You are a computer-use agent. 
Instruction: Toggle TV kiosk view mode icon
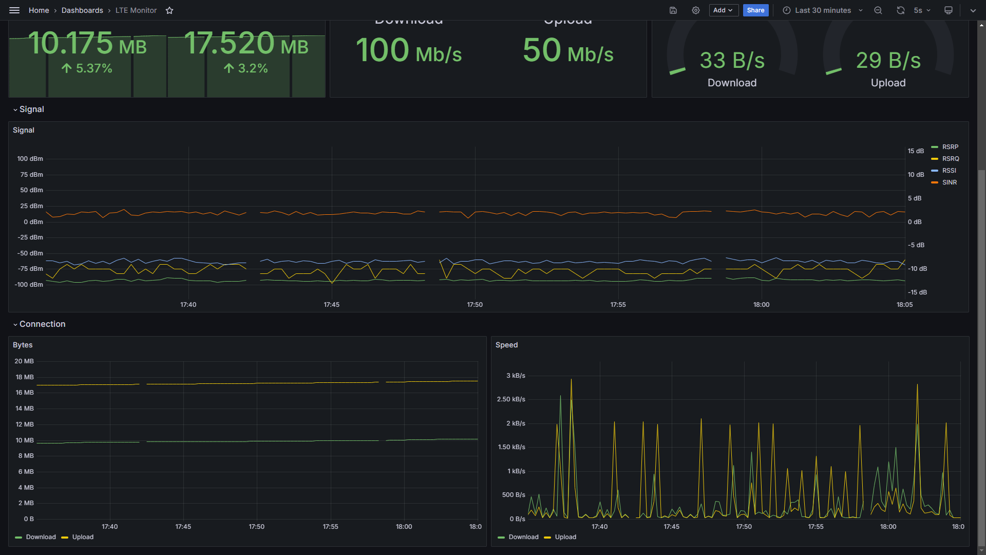(949, 10)
